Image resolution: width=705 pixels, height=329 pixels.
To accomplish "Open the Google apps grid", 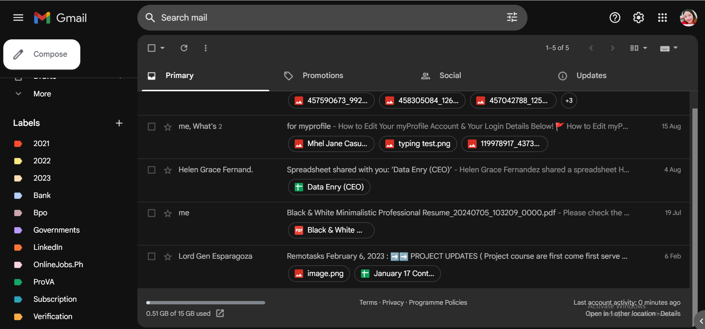I will tap(662, 18).
